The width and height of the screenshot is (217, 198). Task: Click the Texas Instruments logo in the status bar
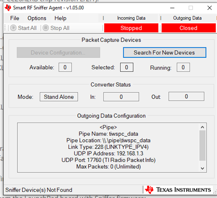[x=178, y=190]
